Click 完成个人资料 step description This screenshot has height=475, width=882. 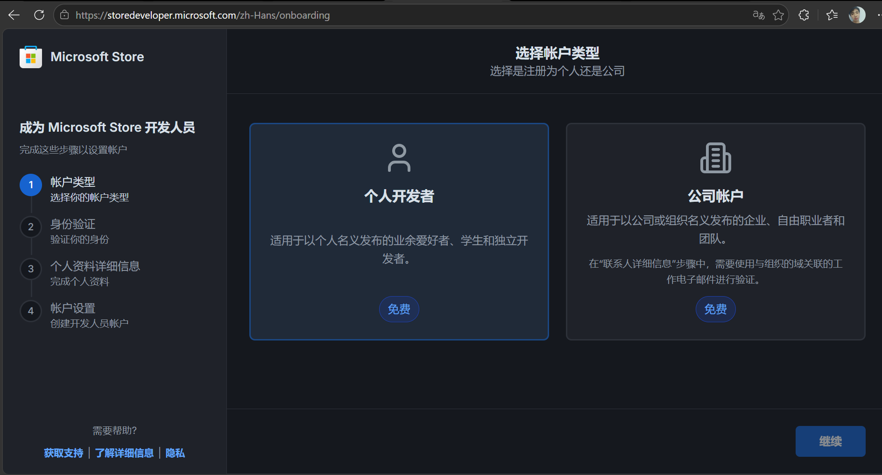tap(80, 282)
